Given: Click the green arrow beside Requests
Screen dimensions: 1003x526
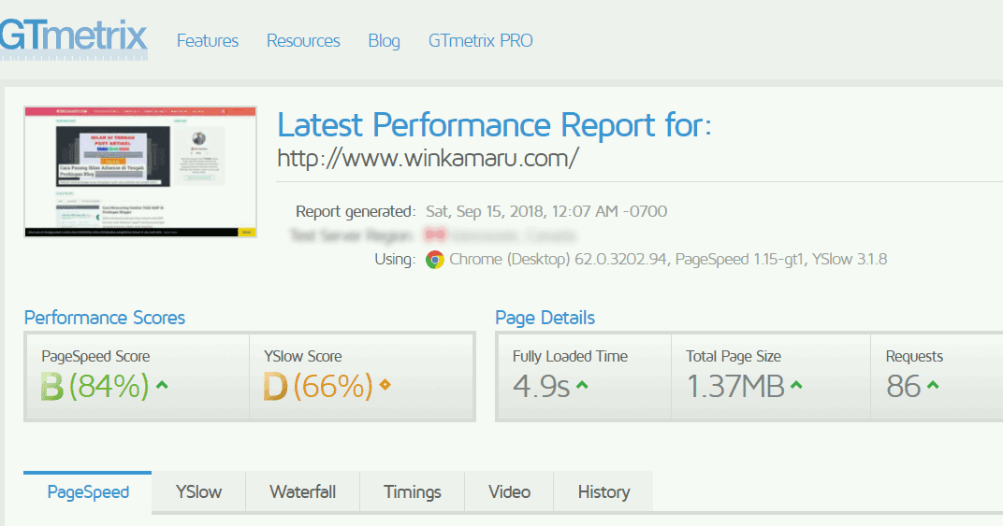Looking at the screenshot, I should point(933,385).
